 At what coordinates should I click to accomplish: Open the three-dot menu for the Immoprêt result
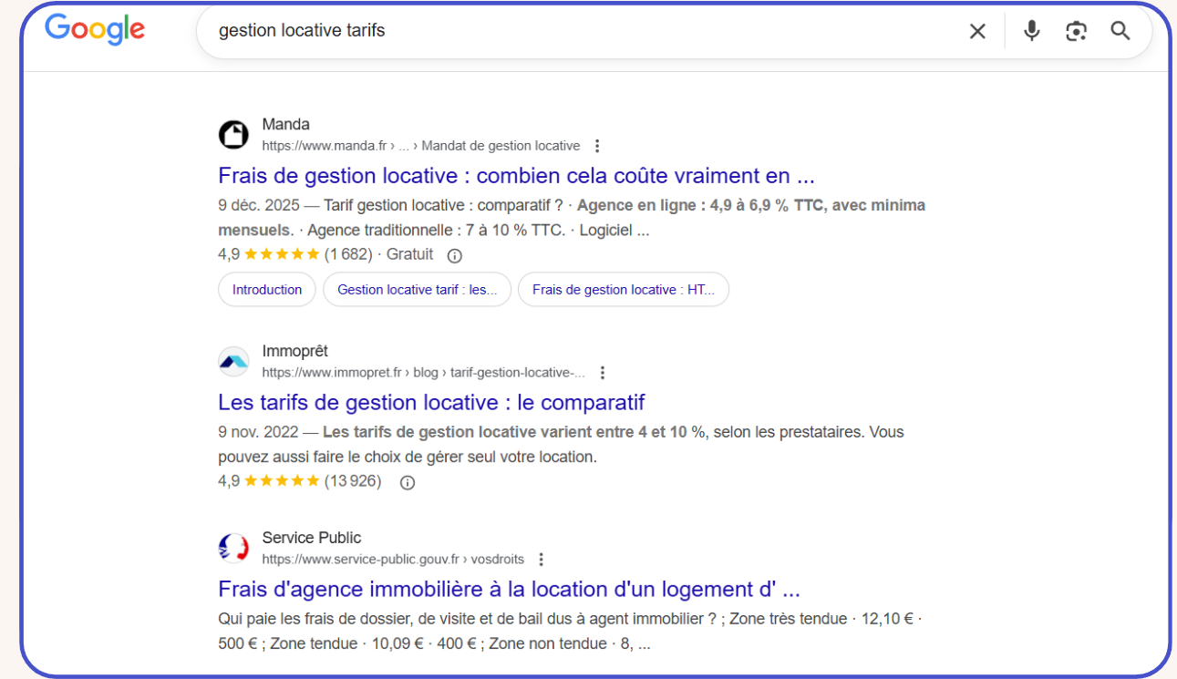[x=603, y=372]
